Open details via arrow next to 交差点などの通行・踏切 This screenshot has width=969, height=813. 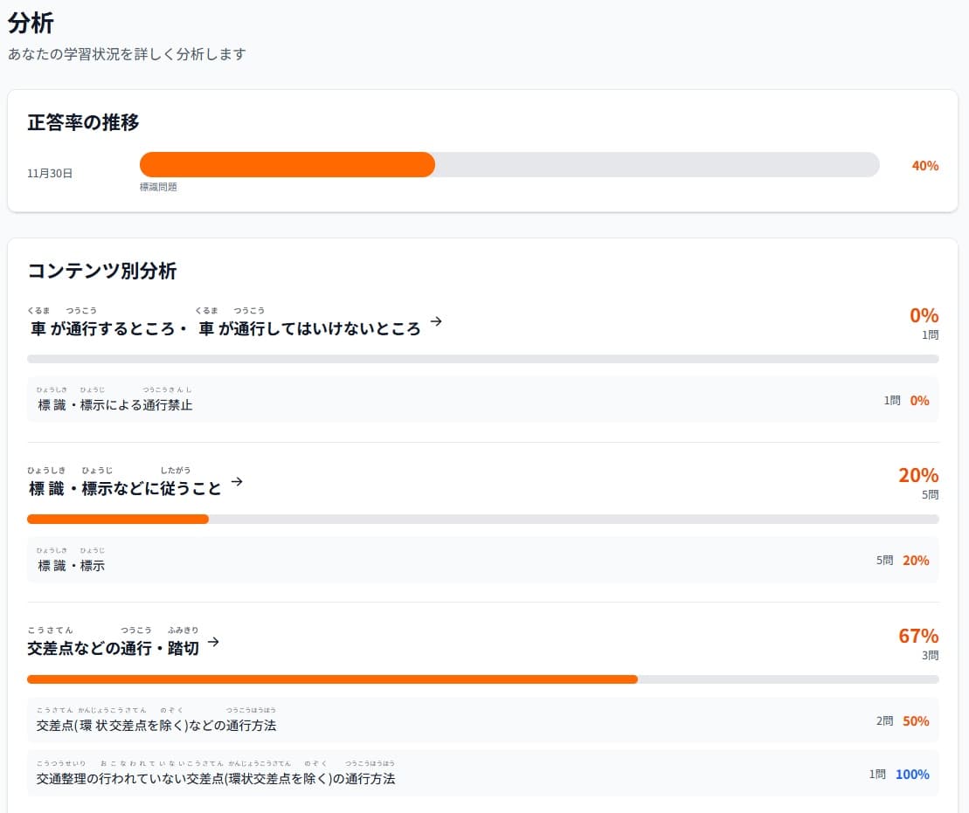pos(214,641)
